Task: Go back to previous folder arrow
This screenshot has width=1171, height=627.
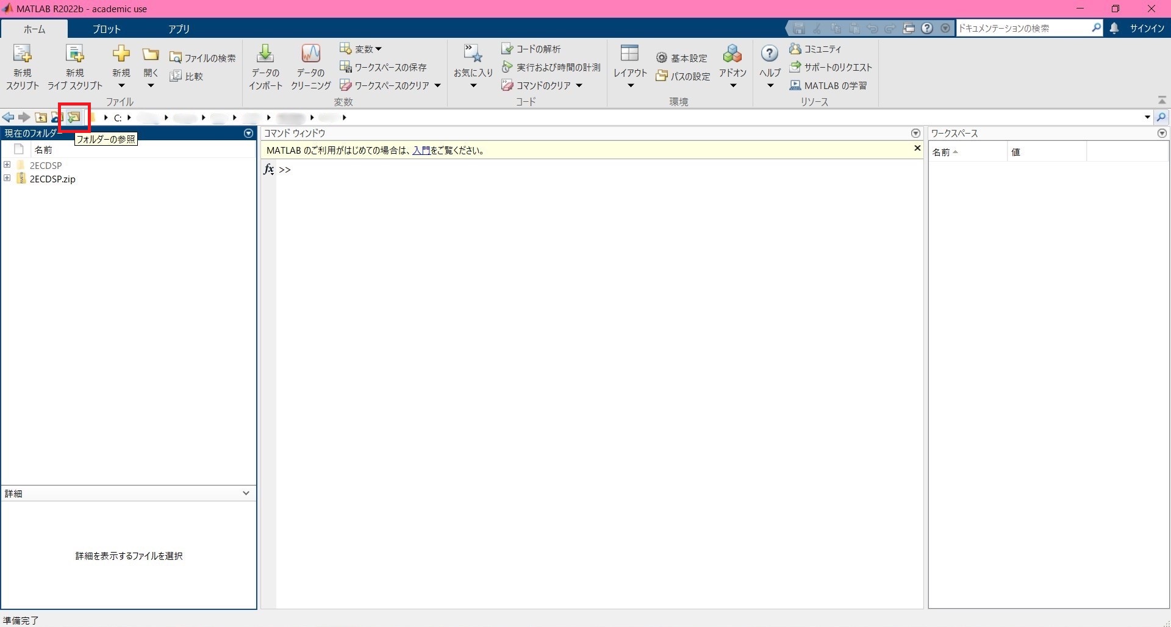Action: (x=8, y=117)
